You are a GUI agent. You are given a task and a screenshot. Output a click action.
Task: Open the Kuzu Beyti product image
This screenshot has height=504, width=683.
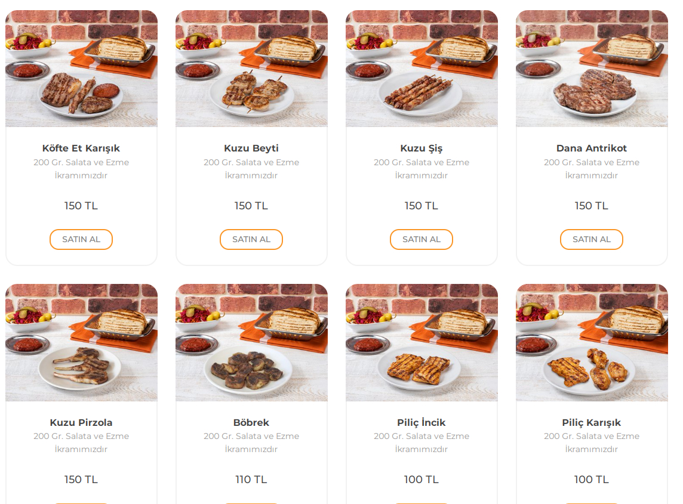[251, 69]
